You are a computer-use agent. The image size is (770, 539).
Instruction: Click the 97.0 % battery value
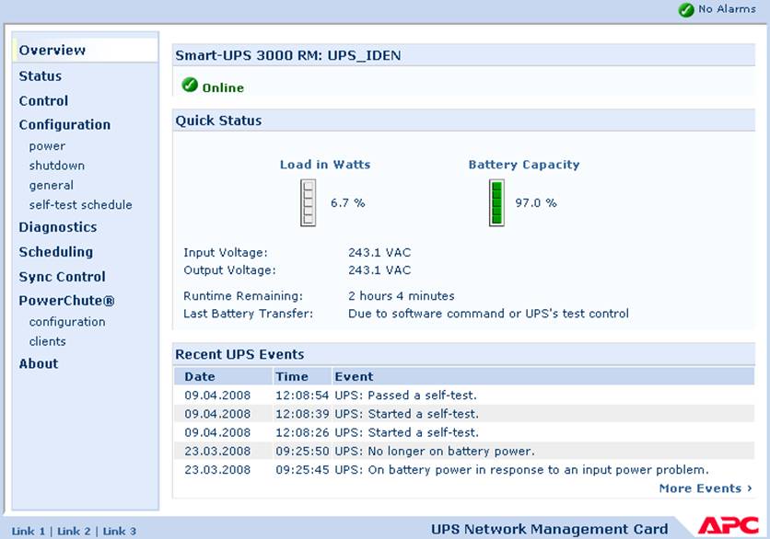pos(536,203)
